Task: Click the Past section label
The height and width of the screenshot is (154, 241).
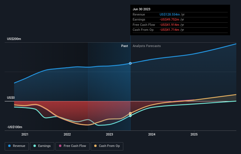Action: point(124,46)
